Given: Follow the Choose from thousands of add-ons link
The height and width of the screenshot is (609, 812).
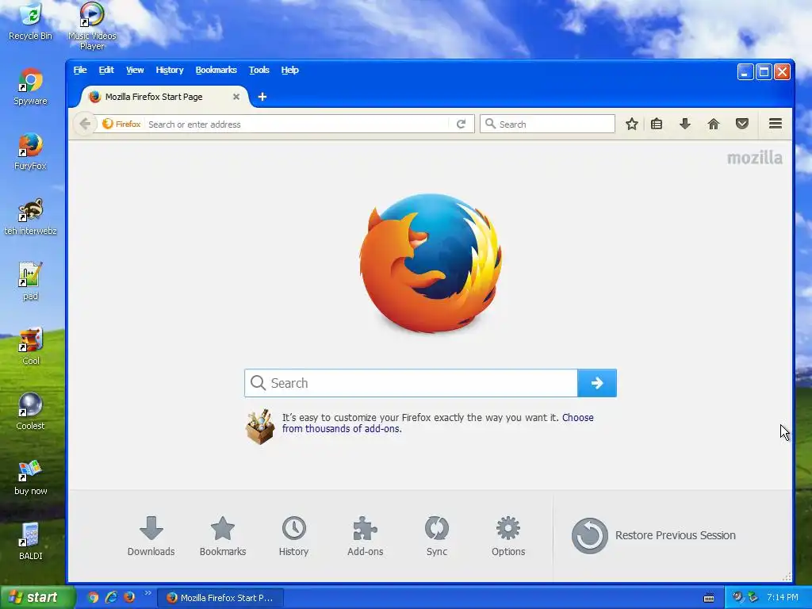Looking at the screenshot, I should [438, 423].
